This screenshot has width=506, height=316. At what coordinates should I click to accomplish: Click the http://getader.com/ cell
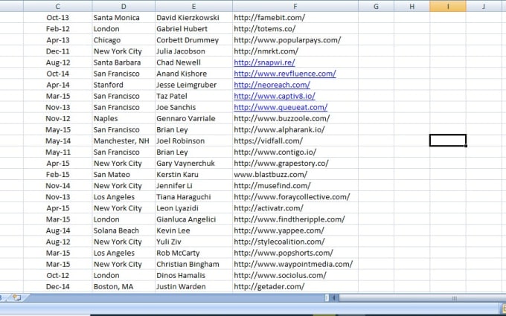tap(295, 287)
